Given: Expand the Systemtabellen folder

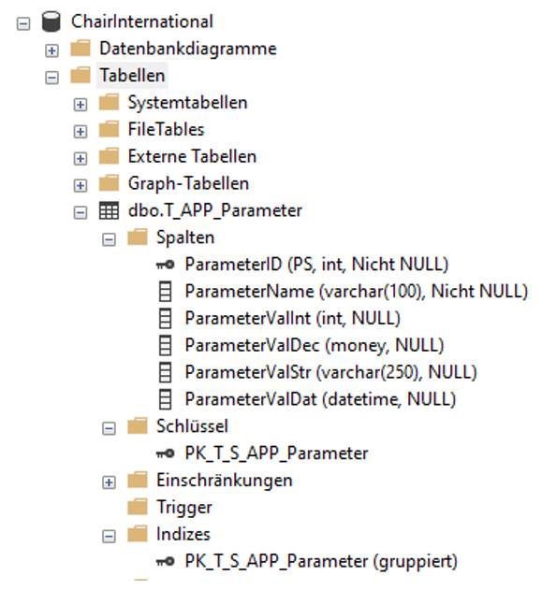Looking at the screenshot, I should [x=81, y=105].
